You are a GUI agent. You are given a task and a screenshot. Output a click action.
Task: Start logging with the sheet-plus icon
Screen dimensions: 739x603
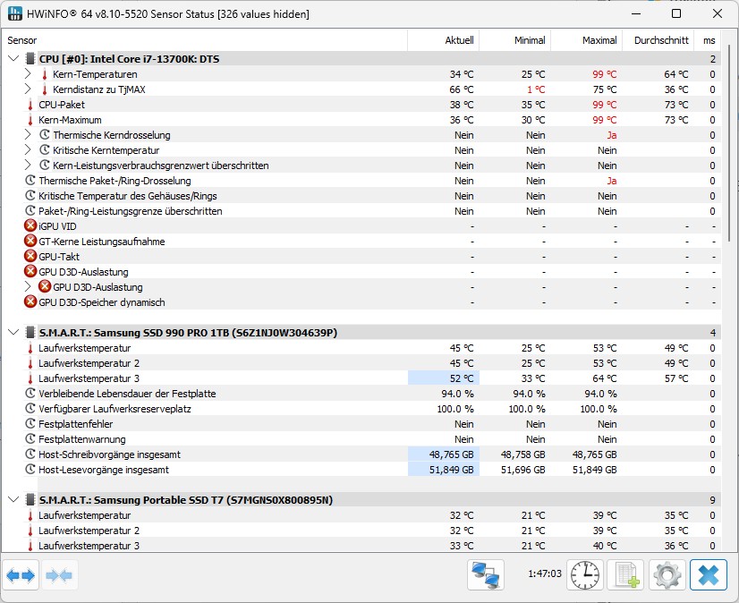point(625,575)
